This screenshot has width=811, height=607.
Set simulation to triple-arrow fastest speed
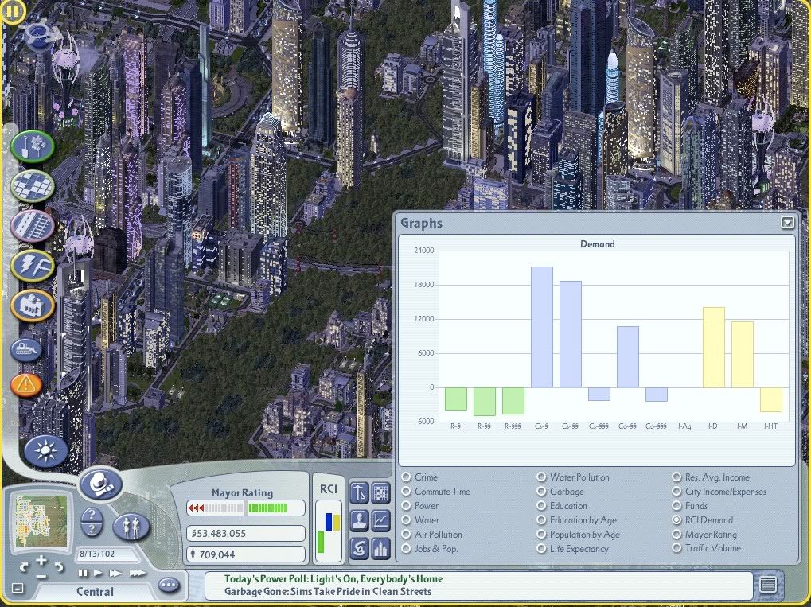coord(138,573)
